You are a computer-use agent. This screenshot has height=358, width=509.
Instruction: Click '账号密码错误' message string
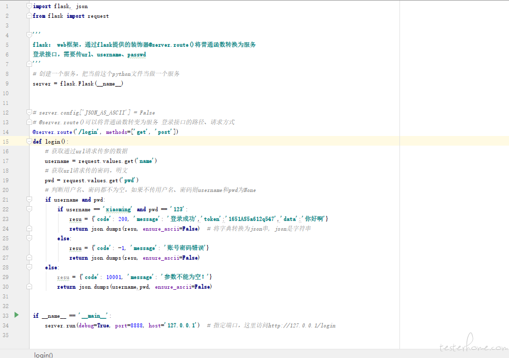(185, 248)
